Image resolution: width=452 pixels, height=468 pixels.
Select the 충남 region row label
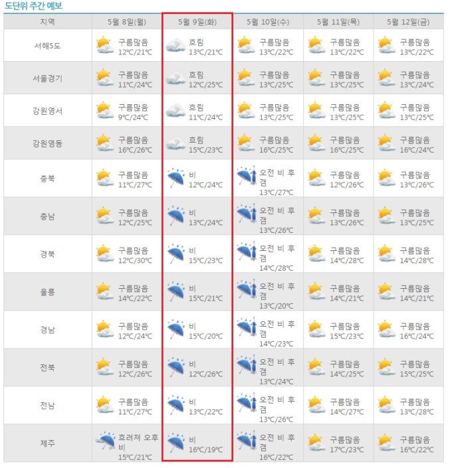pyautogui.click(x=48, y=216)
